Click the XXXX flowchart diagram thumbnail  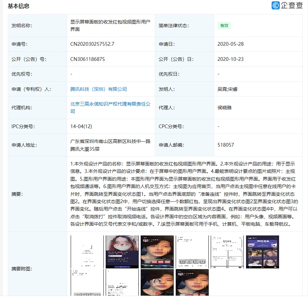click(x=227, y=251)
